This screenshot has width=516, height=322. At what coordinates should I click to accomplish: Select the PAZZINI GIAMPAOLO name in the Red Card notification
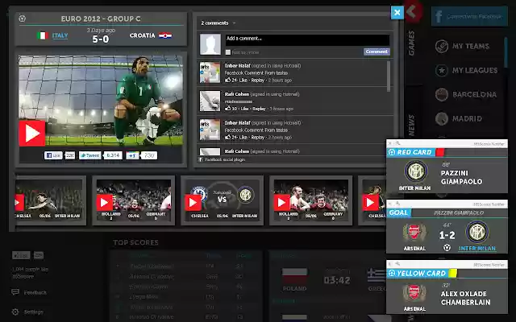coord(461,177)
